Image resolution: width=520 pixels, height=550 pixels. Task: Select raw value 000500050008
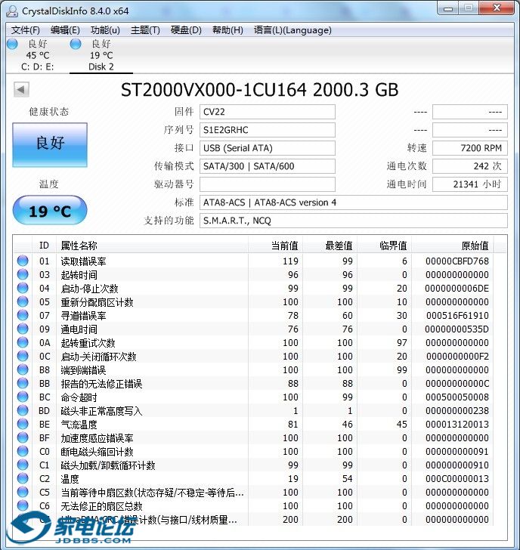457,397
